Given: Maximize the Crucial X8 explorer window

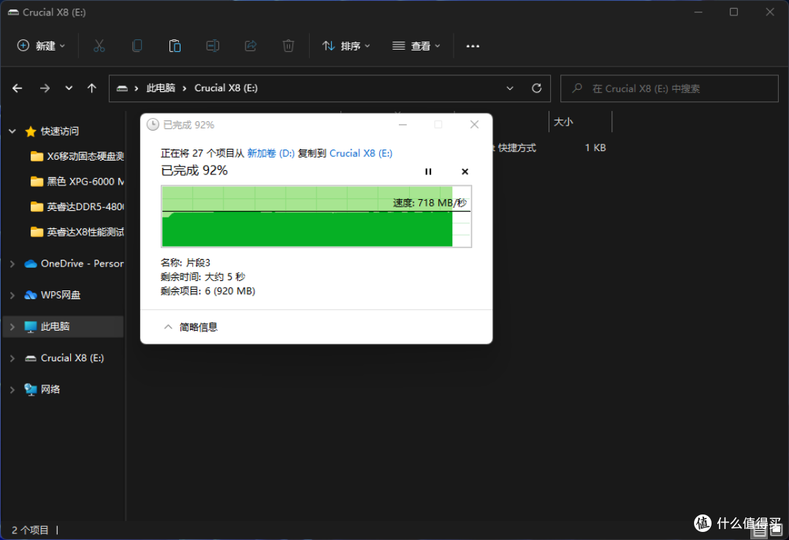Looking at the screenshot, I should coord(733,12).
